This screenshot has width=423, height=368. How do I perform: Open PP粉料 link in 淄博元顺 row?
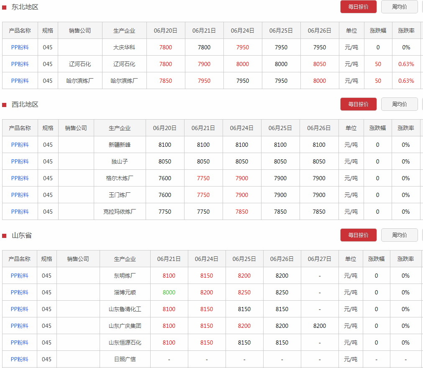(19, 292)
